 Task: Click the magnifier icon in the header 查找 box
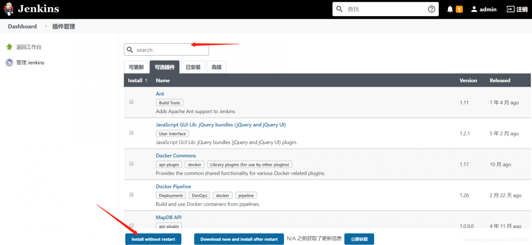point(340,9)
